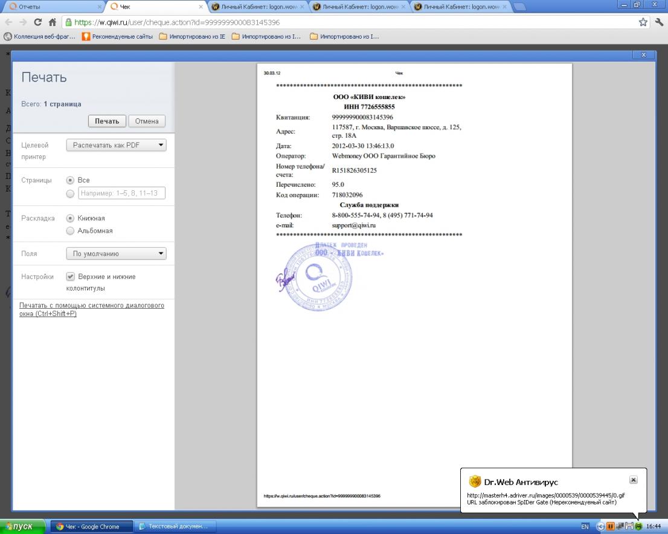Click the browser back arrow
The image size is (668, 534).
click(10, 22)
